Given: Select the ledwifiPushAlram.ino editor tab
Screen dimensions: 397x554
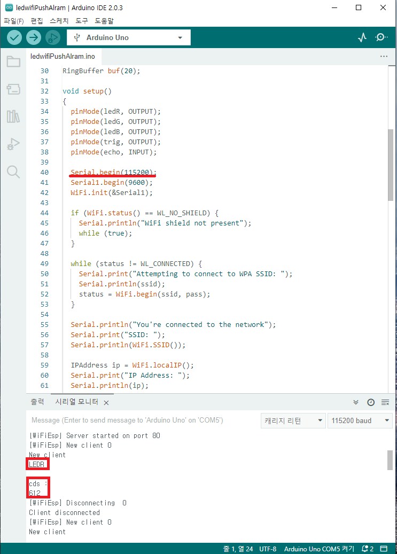Looking at the screenshot, I should (x=63, y=57).
